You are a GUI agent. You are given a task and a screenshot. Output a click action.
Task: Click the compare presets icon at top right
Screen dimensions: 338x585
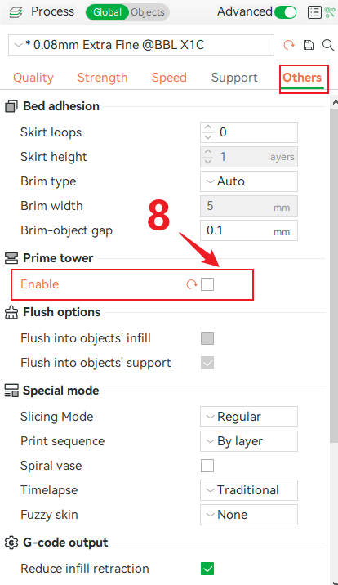pos(330,12)
